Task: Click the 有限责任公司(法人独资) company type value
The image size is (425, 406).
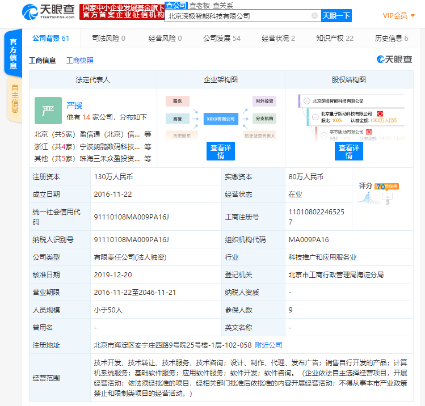Action: [130, 257]
